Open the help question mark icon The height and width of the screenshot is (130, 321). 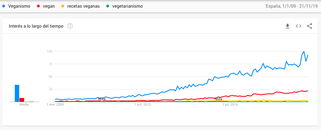(70, 26)
